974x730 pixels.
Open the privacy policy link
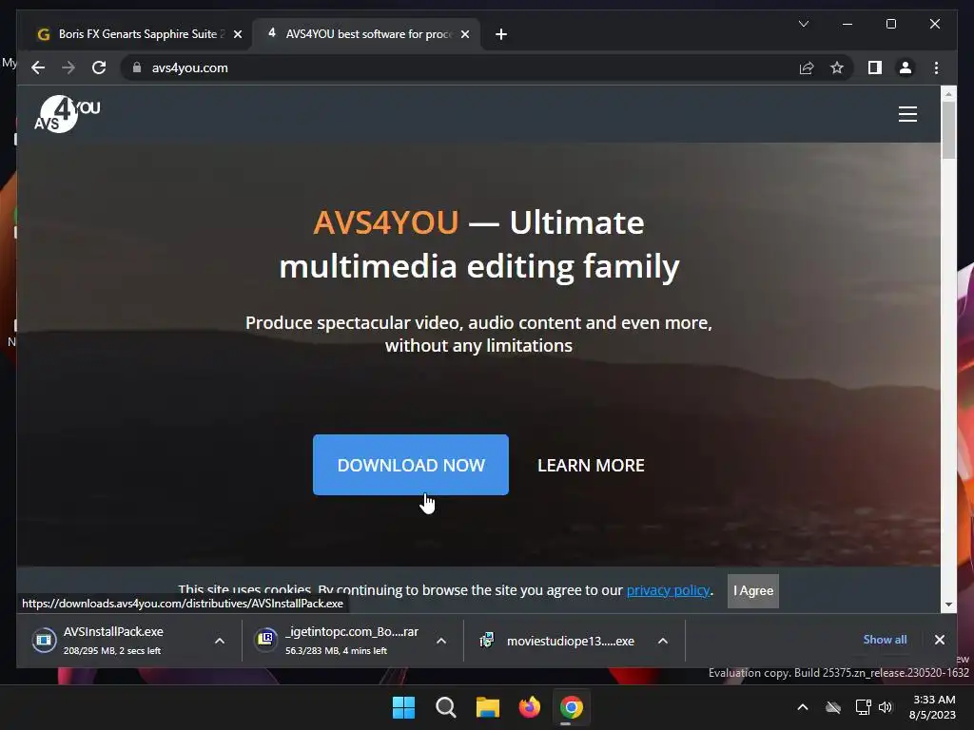point(668,589)
